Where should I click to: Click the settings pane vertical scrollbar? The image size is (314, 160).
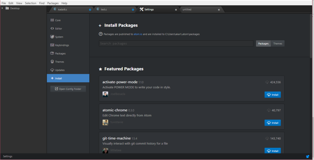click(x=312, y=36)
